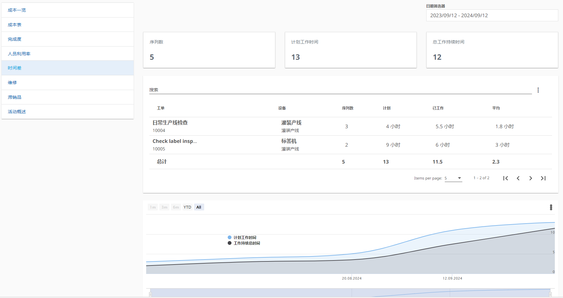This screenshot has height=298, width=563.
Task: Open the 成本一览 menu item
Action: point(17,10)
